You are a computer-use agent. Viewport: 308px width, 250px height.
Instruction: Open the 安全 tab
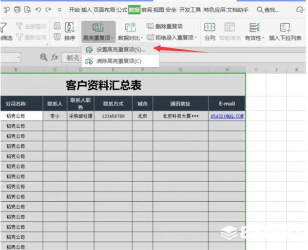click(x=171, y=10)
